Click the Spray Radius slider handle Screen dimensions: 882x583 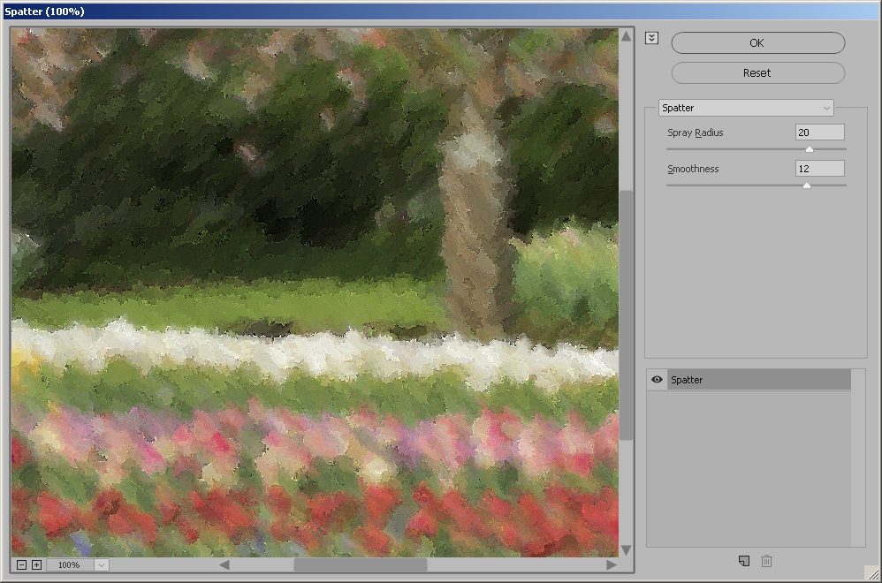click(809, 149)
